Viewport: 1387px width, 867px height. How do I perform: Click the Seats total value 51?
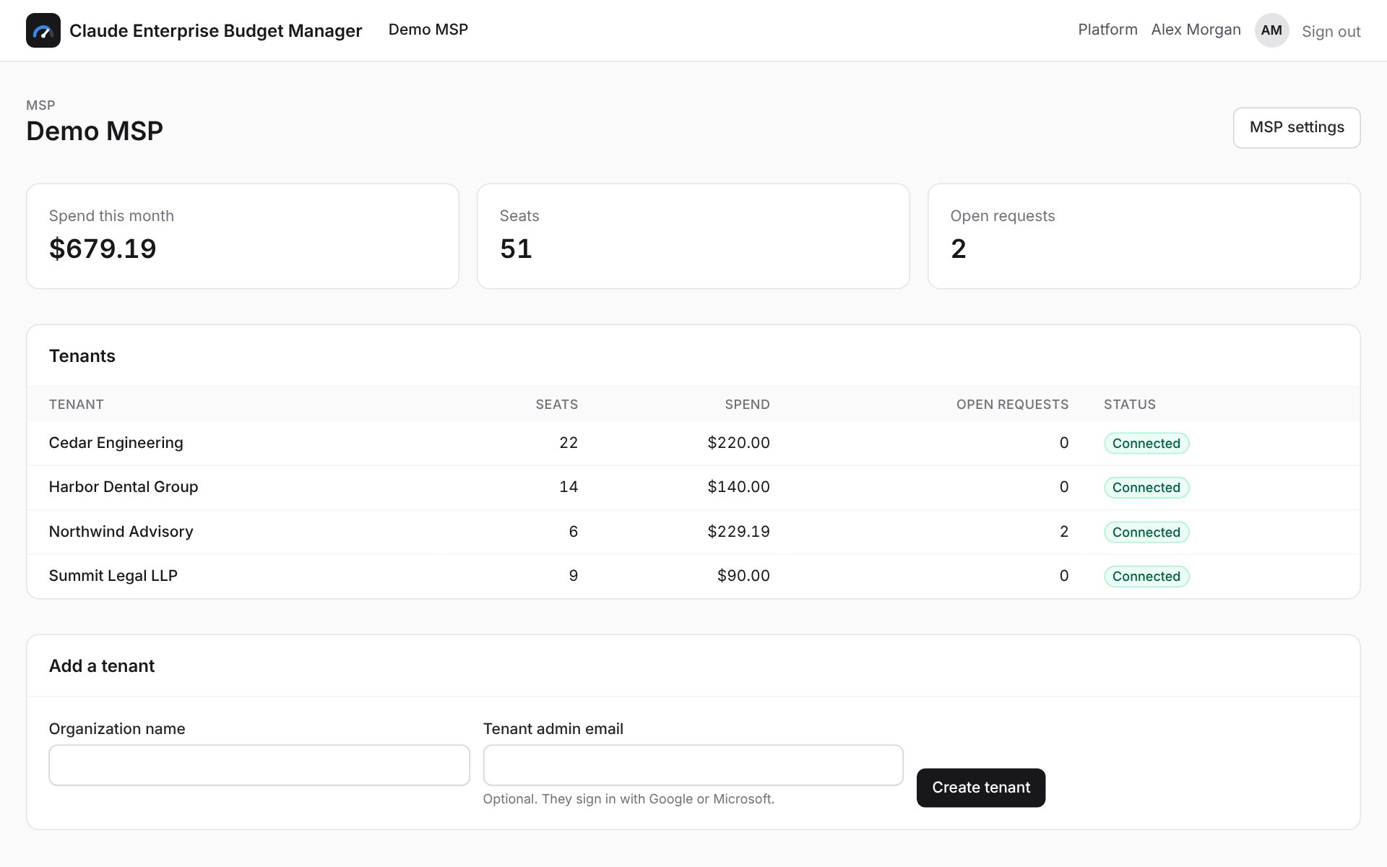(x=516, y=249)
